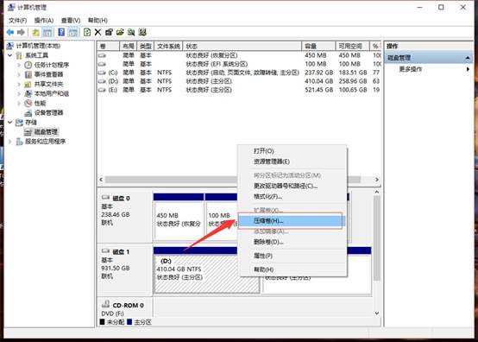This screenshot has height=342, width=478.
Task: Click the Up one level folder icon
Action: point(35,32)
